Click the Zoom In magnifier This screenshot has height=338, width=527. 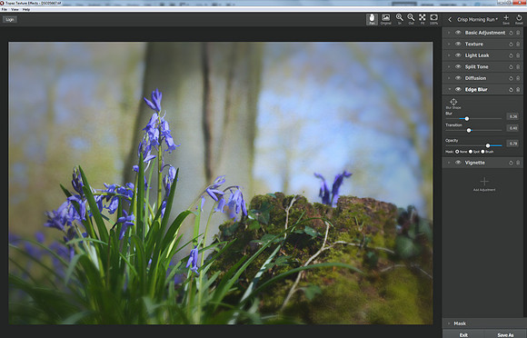(x=400, y=19)
